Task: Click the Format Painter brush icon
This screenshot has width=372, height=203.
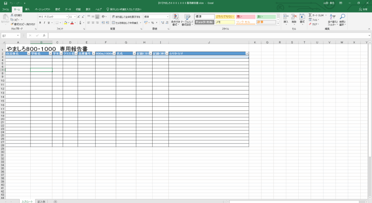Action: tap(12, 24)
